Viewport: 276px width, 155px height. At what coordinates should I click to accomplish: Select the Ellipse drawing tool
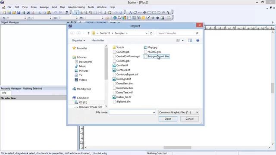[x=159, y=12]
